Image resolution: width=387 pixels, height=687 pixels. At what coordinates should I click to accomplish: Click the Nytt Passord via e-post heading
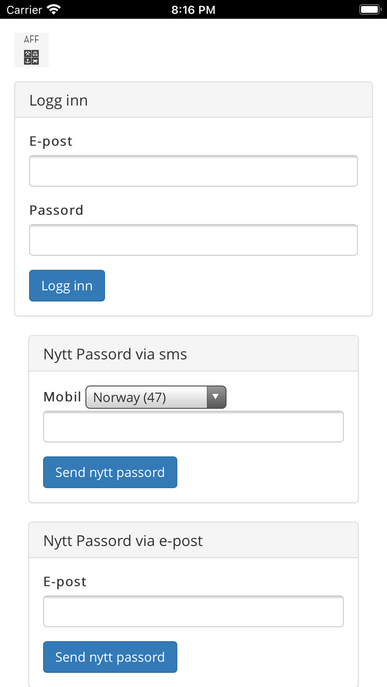[123, 541]
